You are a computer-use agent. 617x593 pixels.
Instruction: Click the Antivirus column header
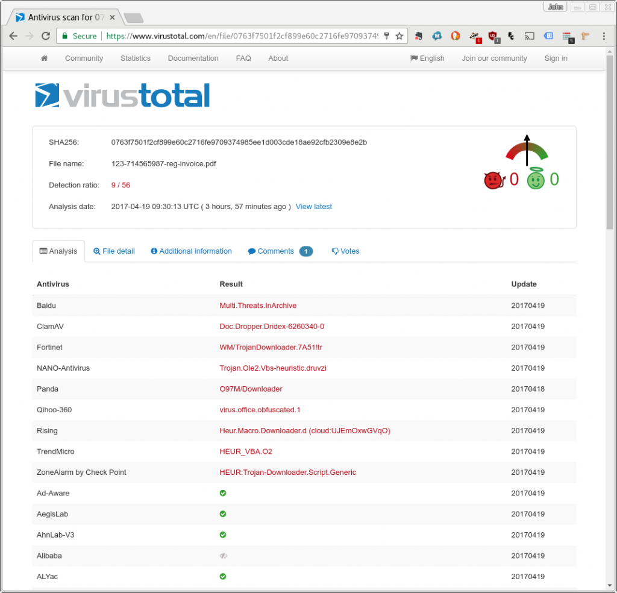click(x=53, y=284)
